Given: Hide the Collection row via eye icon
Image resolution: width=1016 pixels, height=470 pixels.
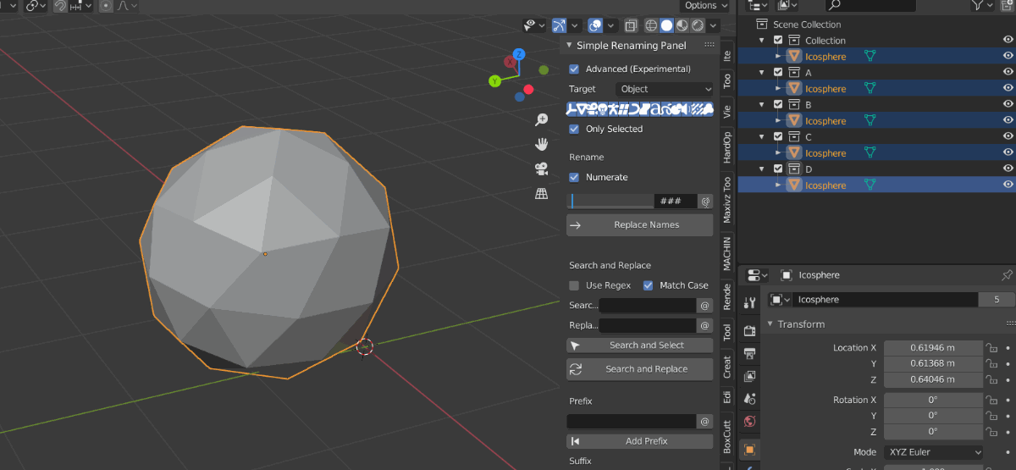Looking at the screenshot, I should (1008, 40).
